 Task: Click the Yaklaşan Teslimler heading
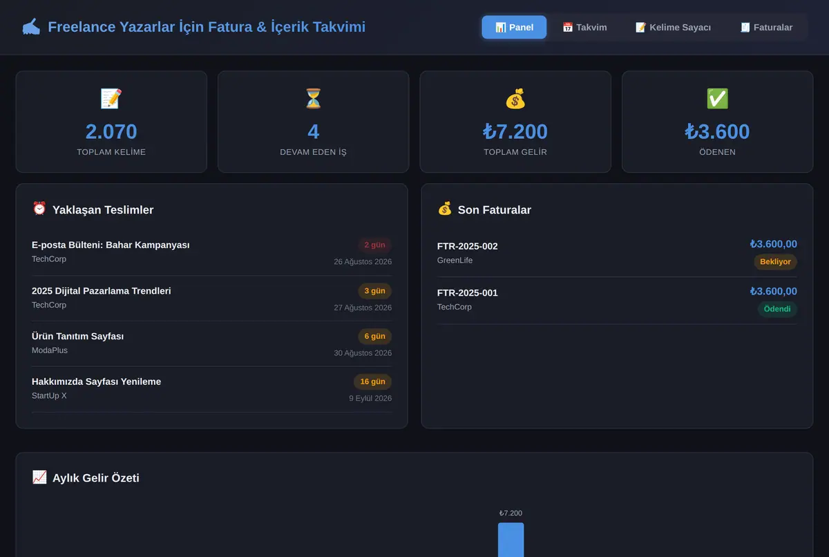(x=103, y=210)
